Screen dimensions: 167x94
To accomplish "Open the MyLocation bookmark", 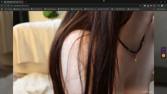I will tap(17, 9).
